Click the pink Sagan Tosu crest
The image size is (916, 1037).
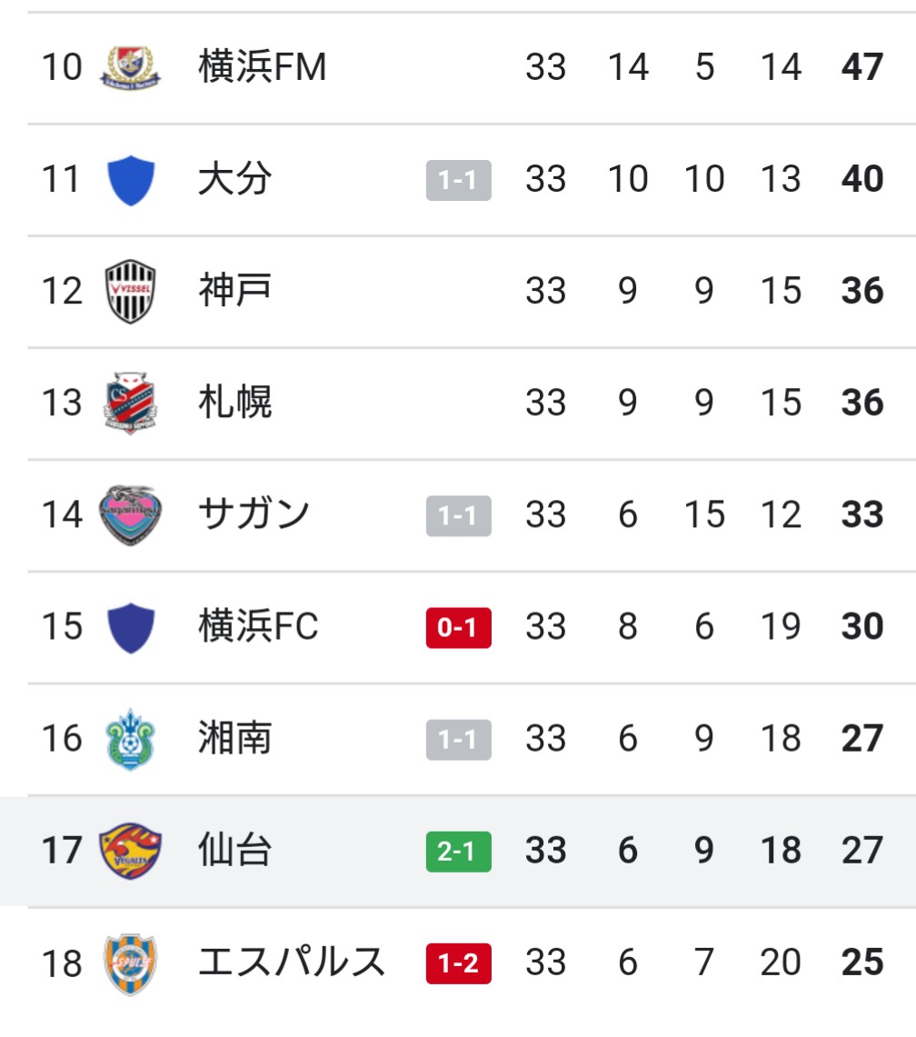(x=131, y=514)
